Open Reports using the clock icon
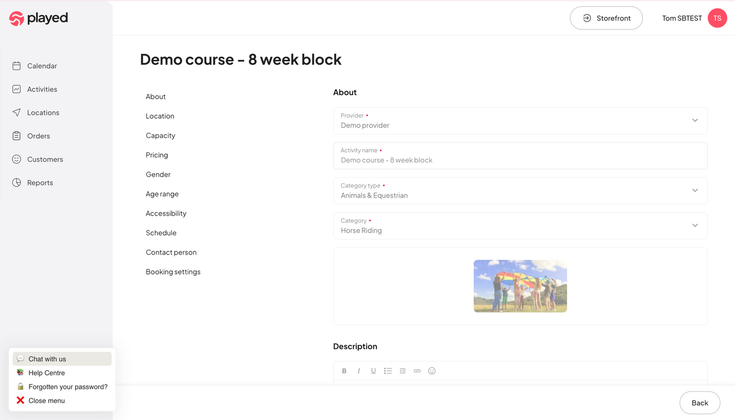Image resolution: width=735 pixels, height=420 pixels. [x=17, y=182]
